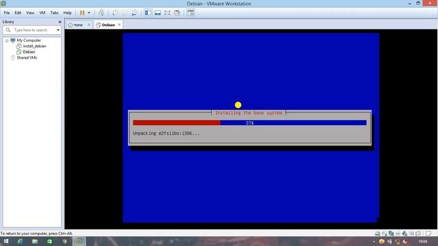Show hidden system tray icons

click(374, 241)
